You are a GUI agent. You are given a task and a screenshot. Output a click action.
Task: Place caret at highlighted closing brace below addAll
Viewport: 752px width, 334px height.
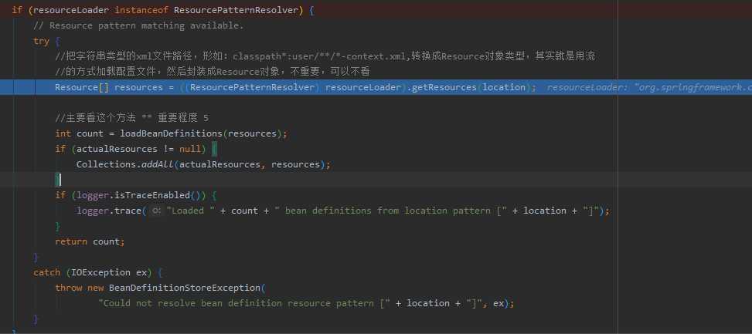[58, 180]
